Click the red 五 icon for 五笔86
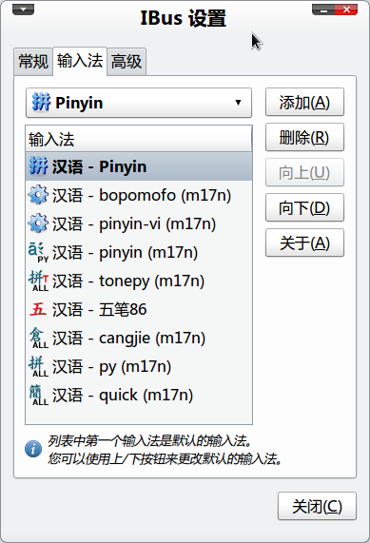This screenshot has width=370, height=543. coord(38,309)
